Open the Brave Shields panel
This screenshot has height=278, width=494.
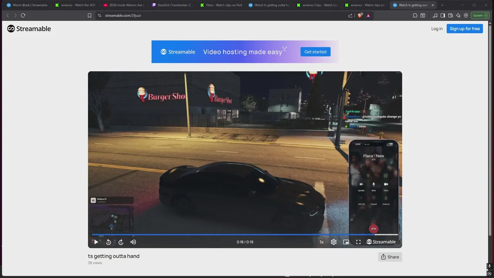(360, 15)
